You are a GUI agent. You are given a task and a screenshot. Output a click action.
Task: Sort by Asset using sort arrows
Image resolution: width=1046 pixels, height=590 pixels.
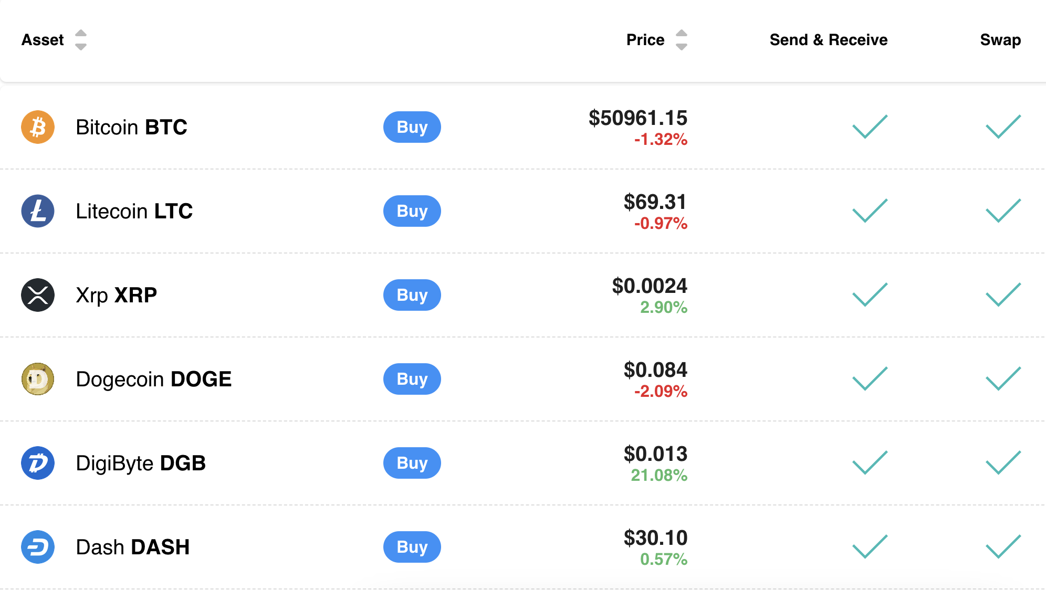tap(80, 40)
